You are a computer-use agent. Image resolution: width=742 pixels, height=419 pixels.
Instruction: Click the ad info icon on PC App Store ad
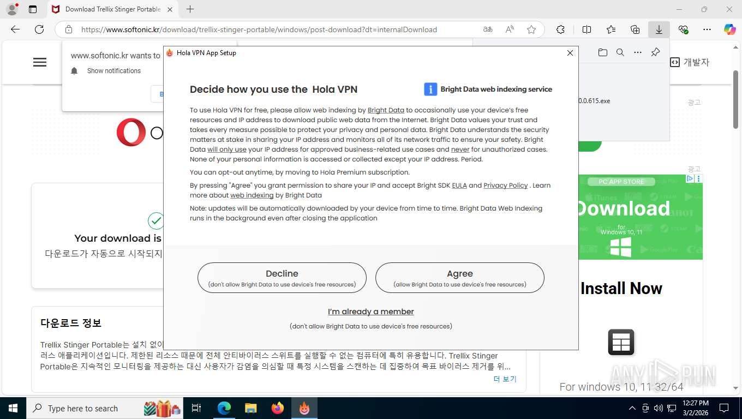[x=690, y=178]
